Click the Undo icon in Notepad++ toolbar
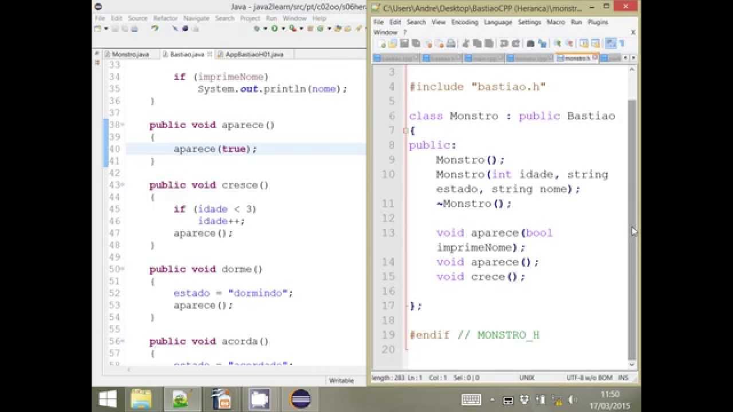733x412 pixels. point(503,43)
